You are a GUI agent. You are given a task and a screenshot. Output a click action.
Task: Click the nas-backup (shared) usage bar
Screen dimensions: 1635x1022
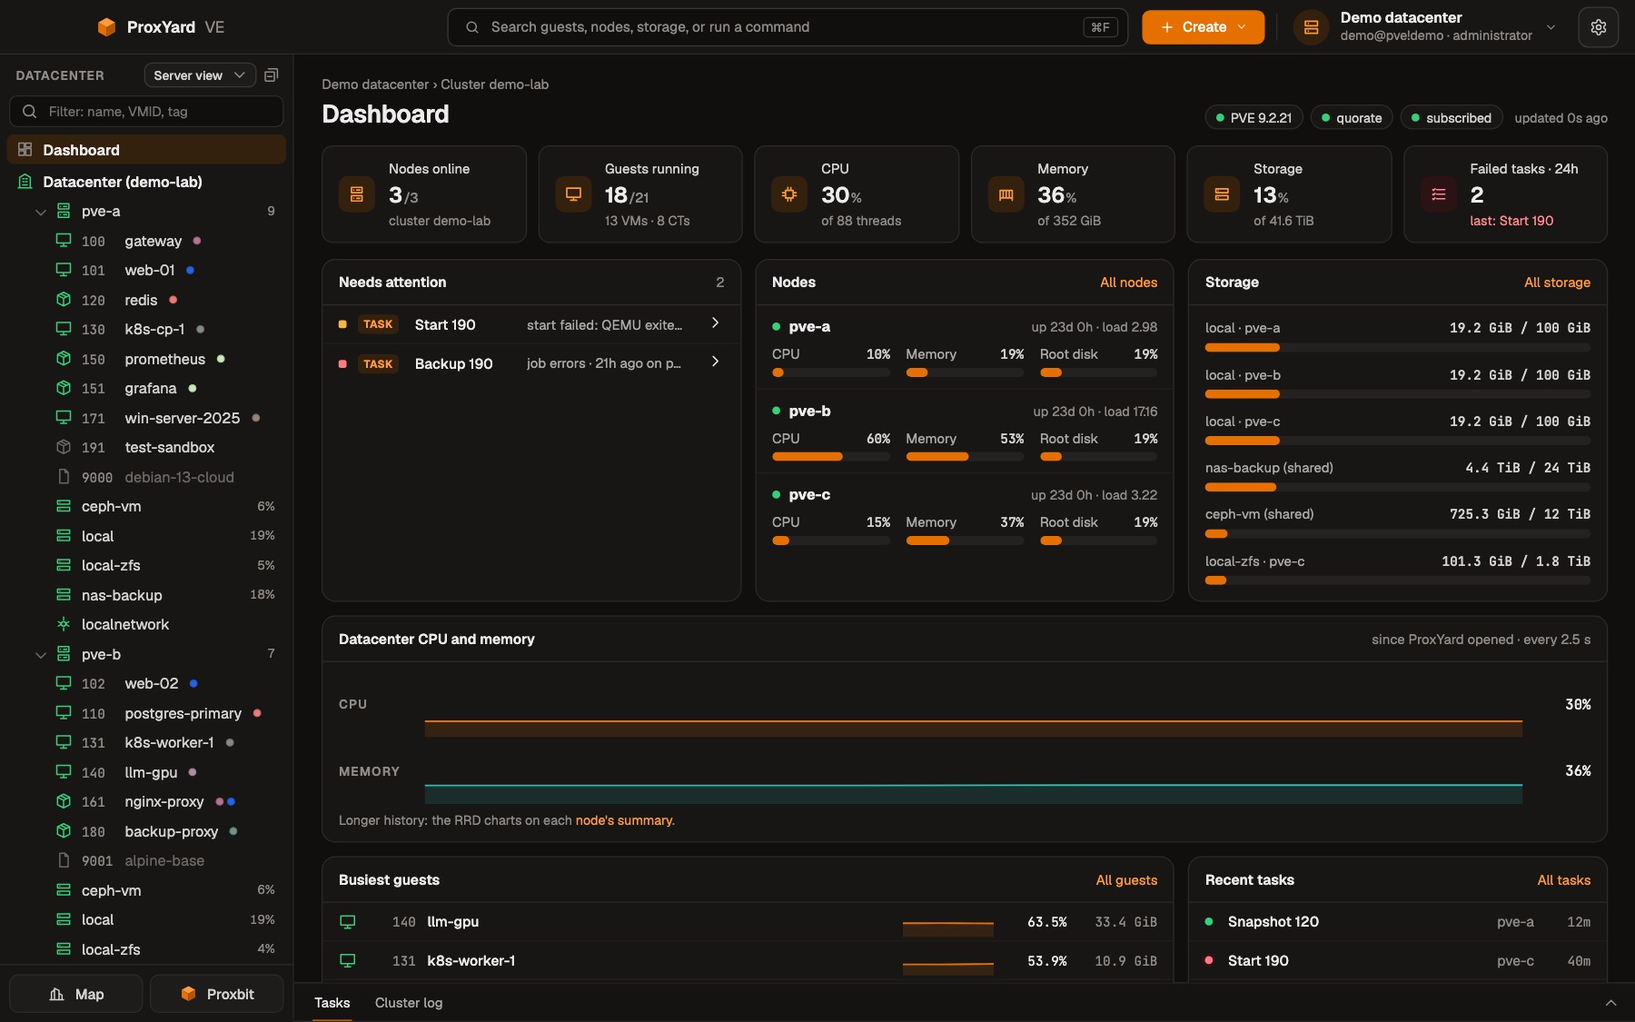(1398, 488)
